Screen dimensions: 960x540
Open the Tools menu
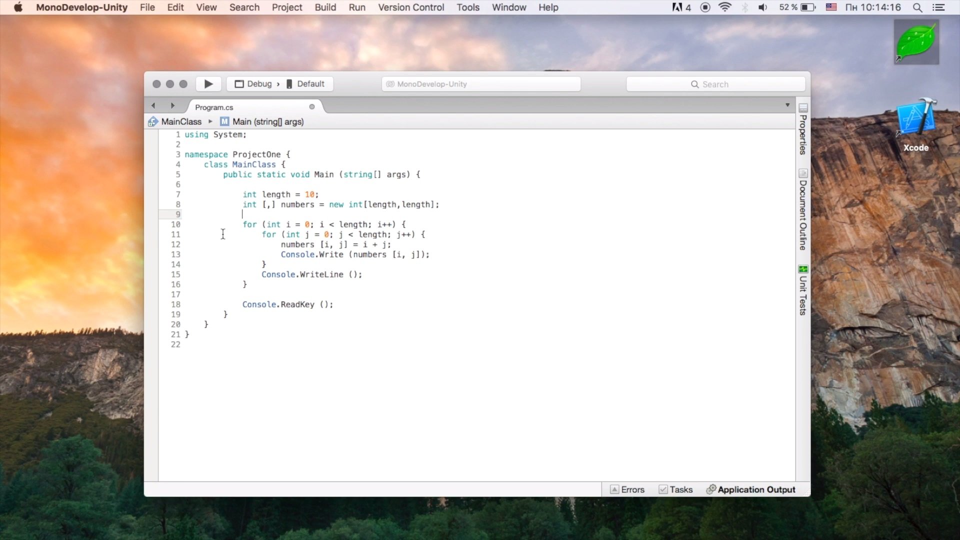coord(468,7)
